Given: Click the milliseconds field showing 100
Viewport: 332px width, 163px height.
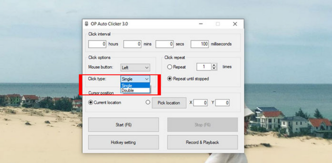Looking at the screenshot, I should [x=200, y=44].
